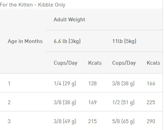Click the 'Age in Months' column header
Image resolution: width=165 pixels, height=130 pixels.
pyautogui.click(x=25, y=41)
